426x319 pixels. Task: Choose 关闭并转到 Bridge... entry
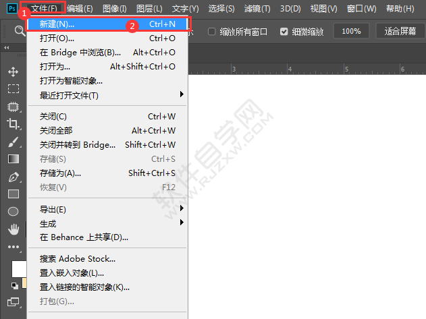107,145
